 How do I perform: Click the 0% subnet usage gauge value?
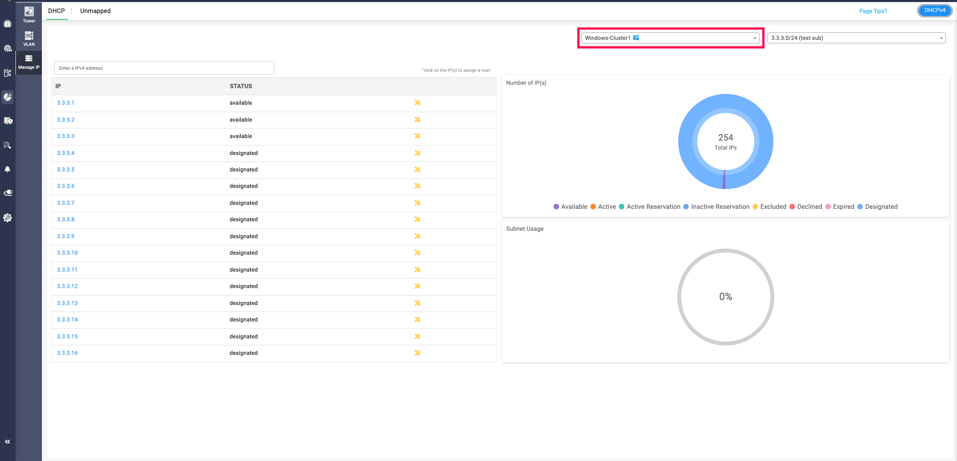726,297
